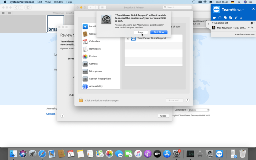Open www.teamviewer.com link
Viewport: 256px width, 160px height.
[x=245, y=34]
